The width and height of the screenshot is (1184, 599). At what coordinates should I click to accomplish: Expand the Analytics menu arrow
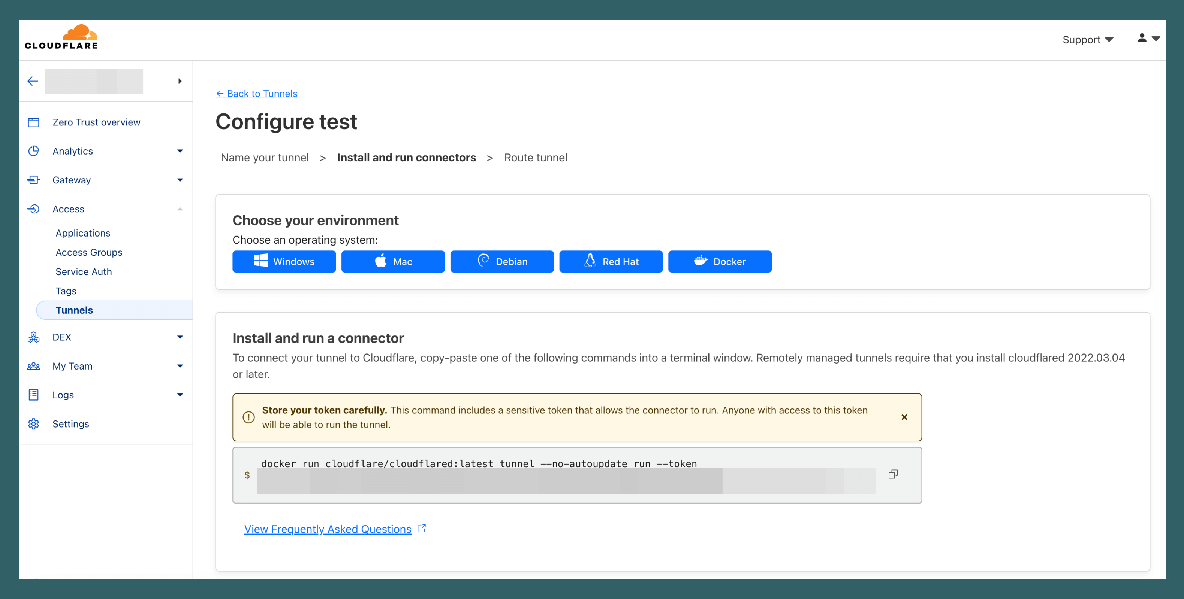click(180, 151)
